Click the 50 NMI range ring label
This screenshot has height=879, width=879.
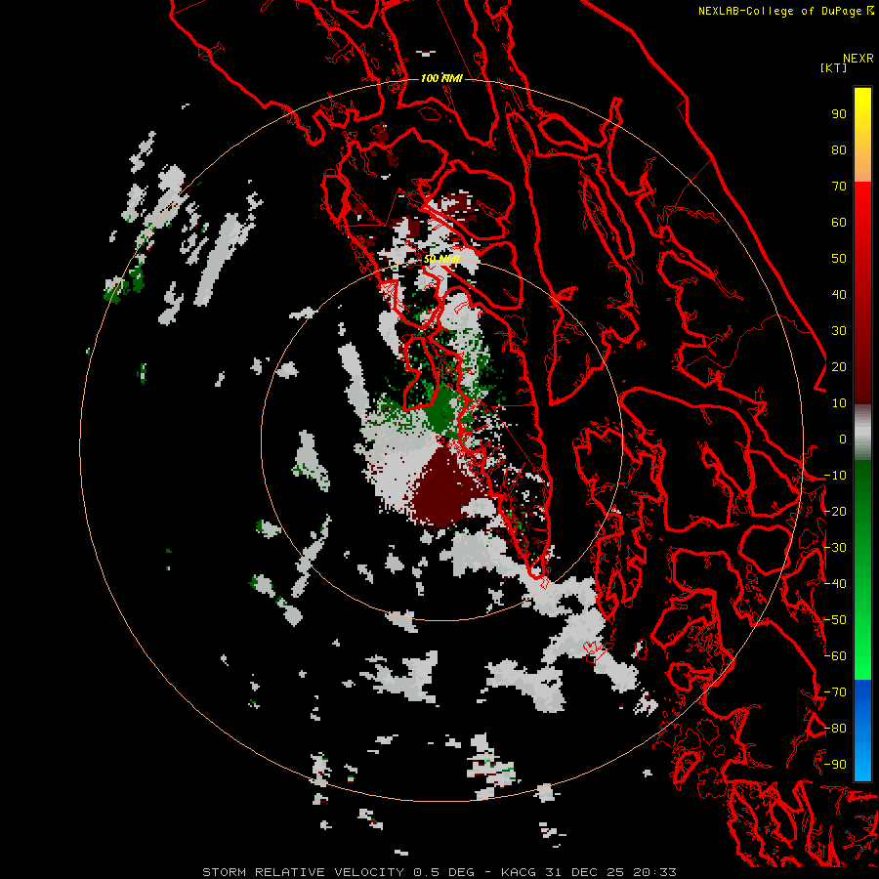coord(441,259)
